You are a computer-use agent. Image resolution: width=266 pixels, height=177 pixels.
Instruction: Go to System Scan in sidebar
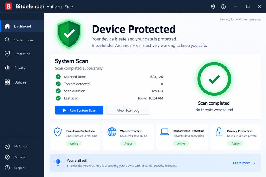[x=24, y=40]
